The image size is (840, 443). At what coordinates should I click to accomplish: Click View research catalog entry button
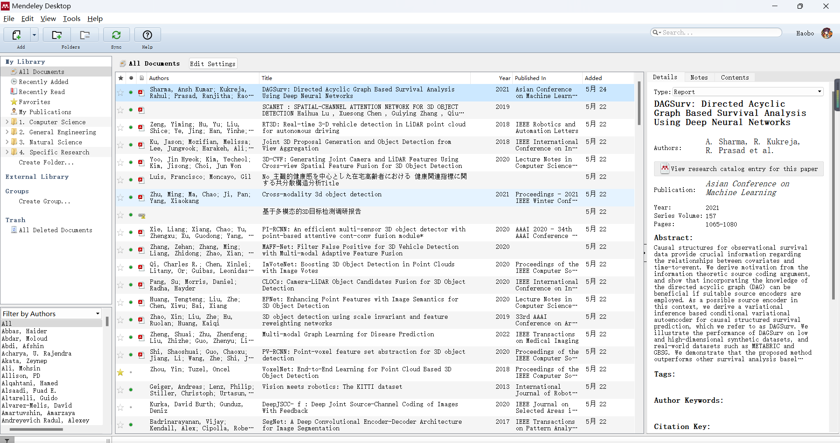coord(738,169)
